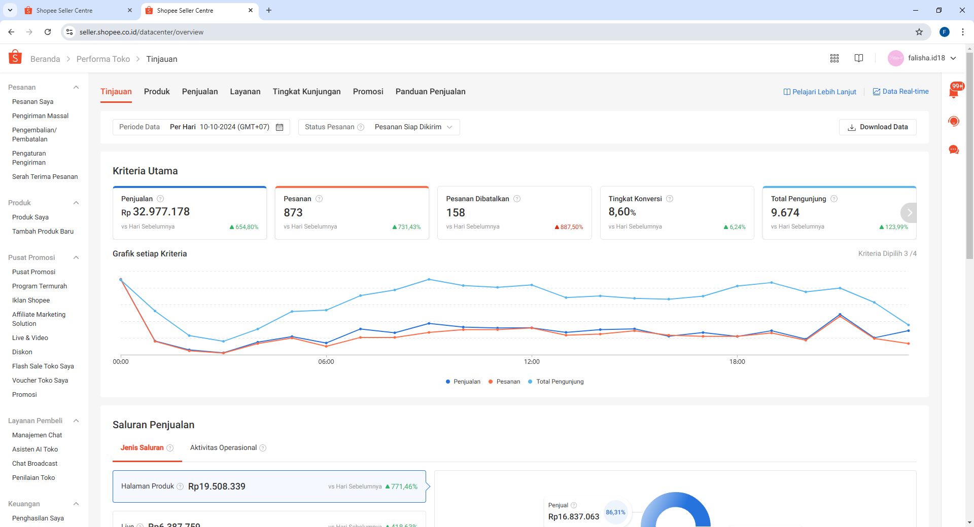Open the chat bubble icon in right rail
The height and width of the screenshot is (527, 974).
pos(954,149)
